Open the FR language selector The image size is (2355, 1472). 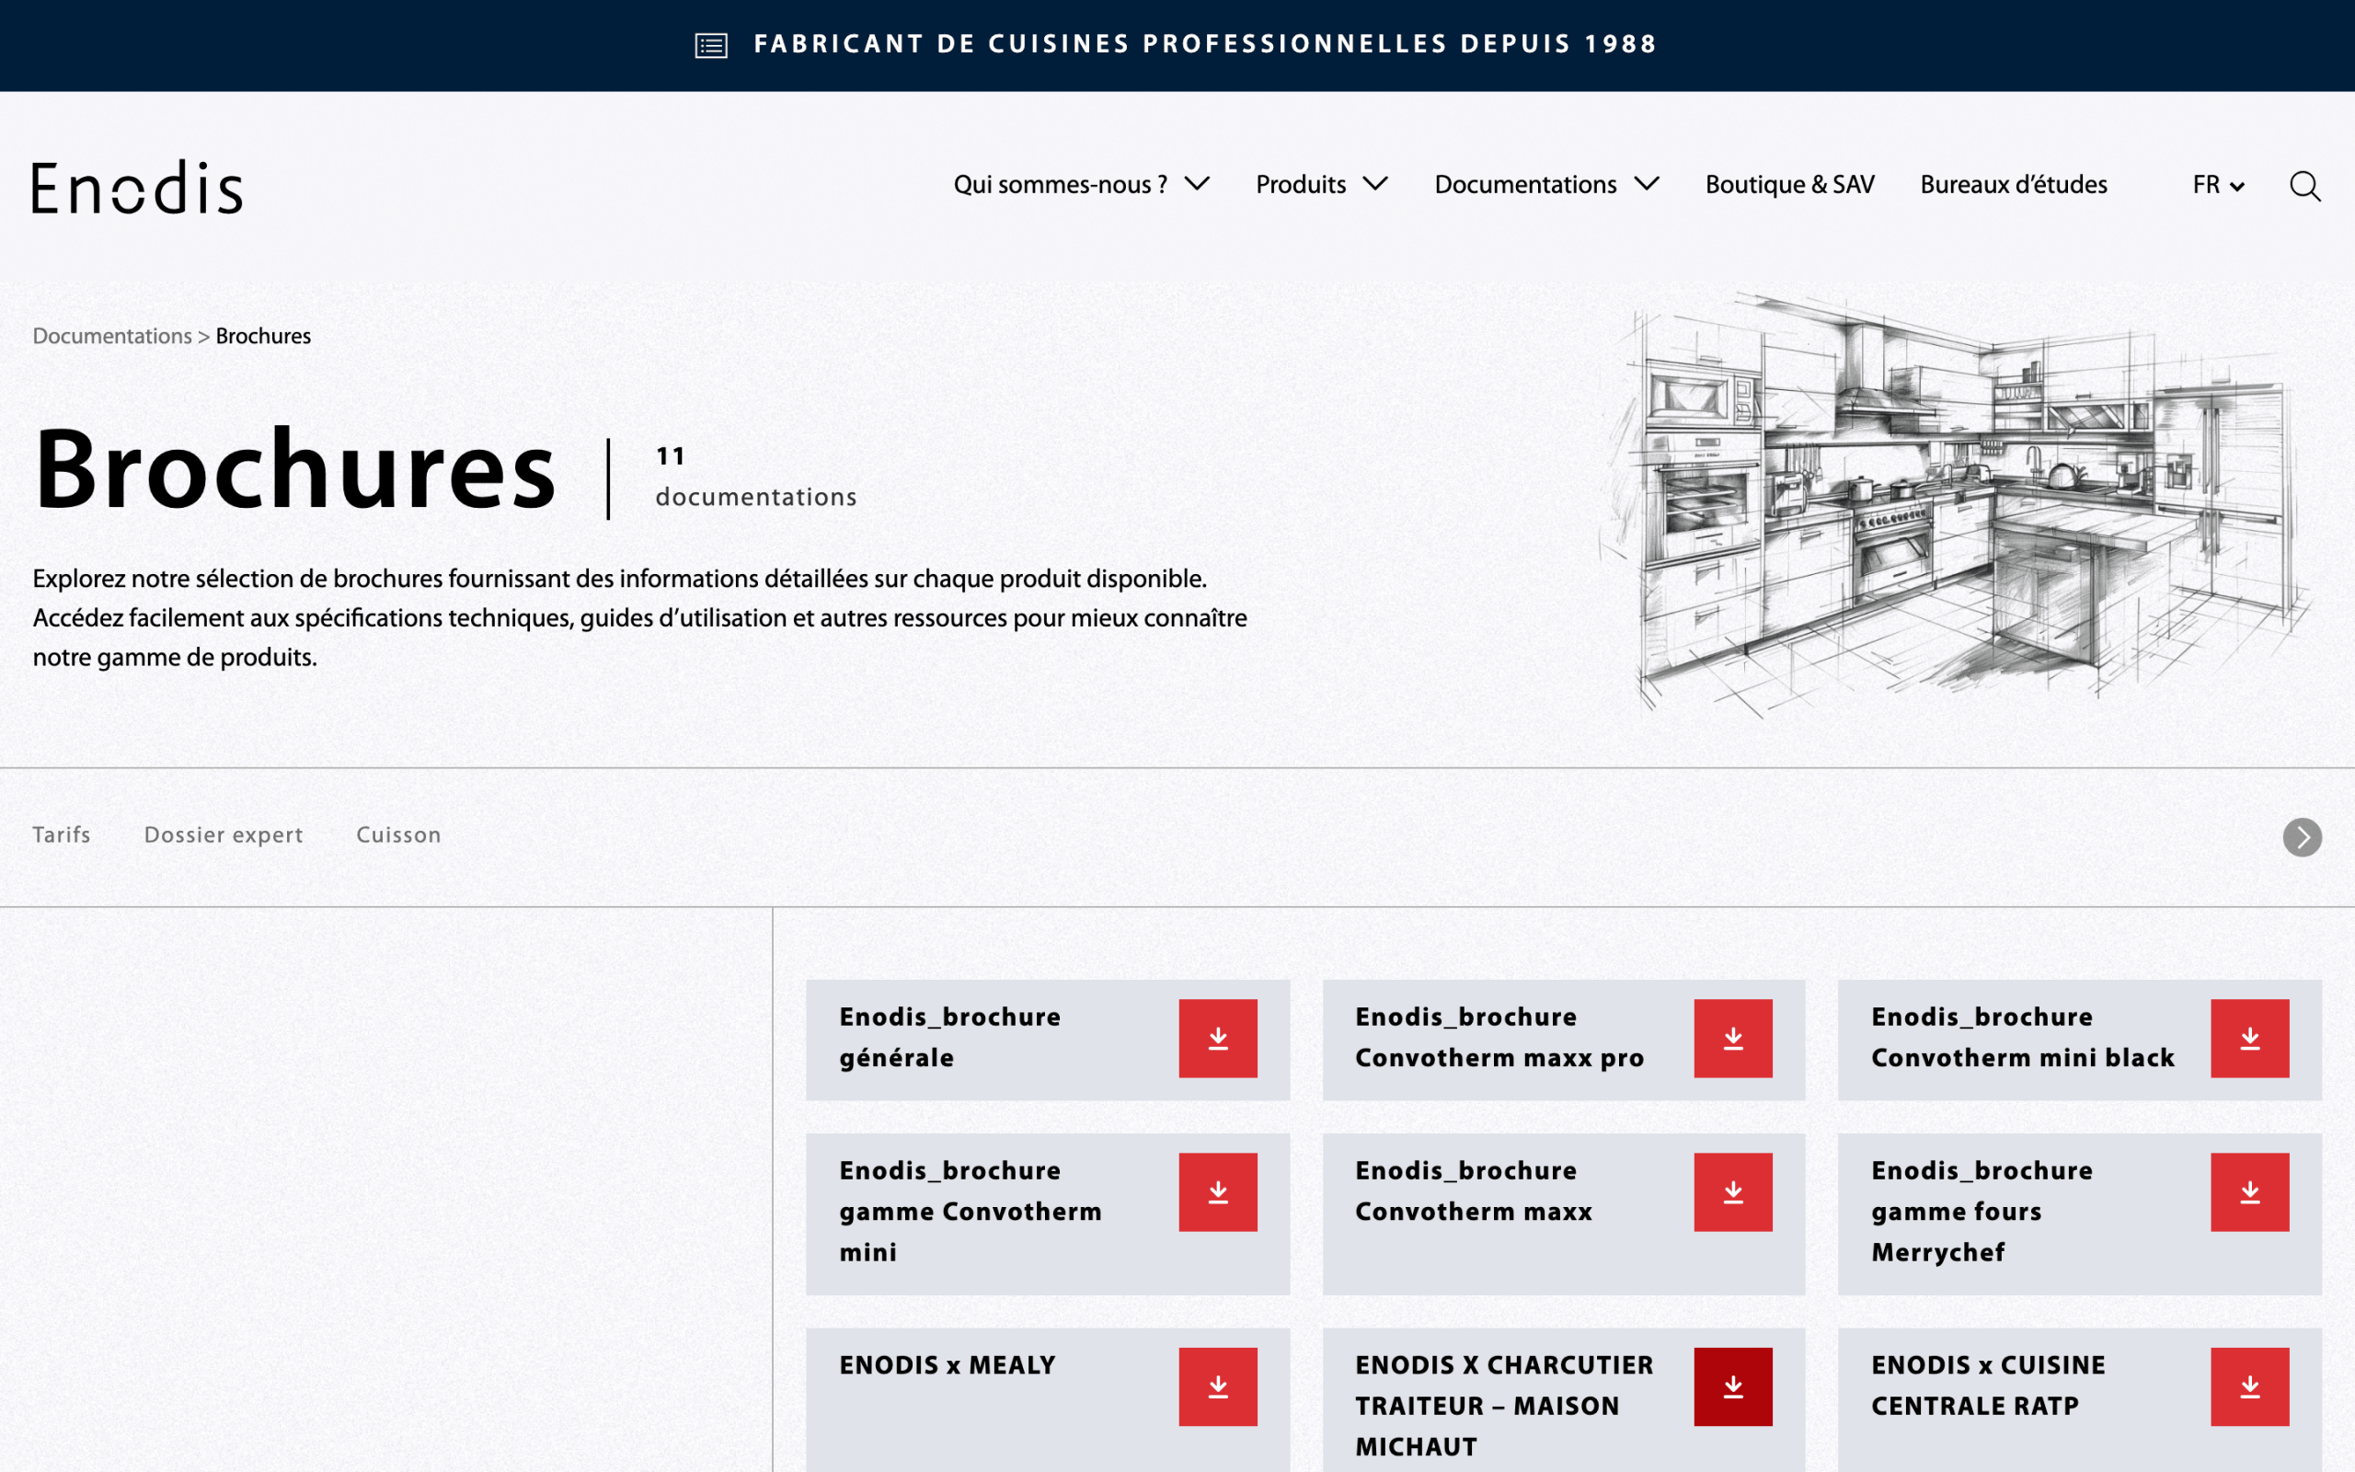(2219, 184)
